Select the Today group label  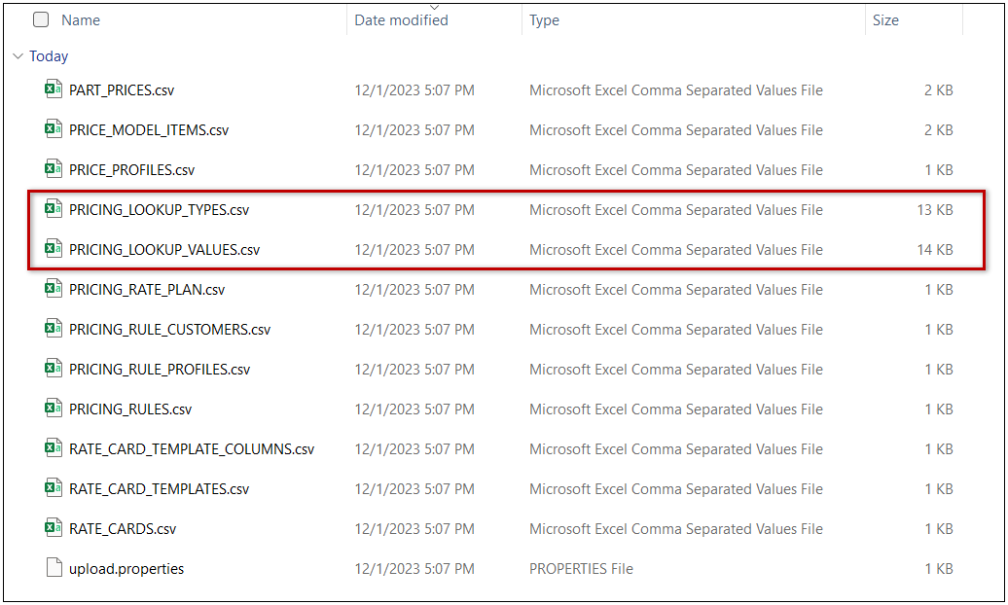49,56
